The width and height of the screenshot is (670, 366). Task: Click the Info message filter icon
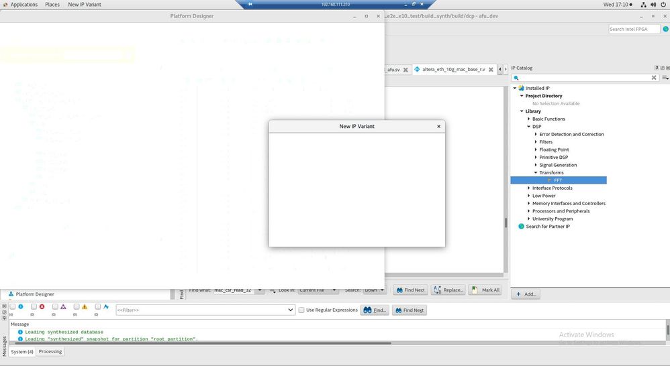21,307
